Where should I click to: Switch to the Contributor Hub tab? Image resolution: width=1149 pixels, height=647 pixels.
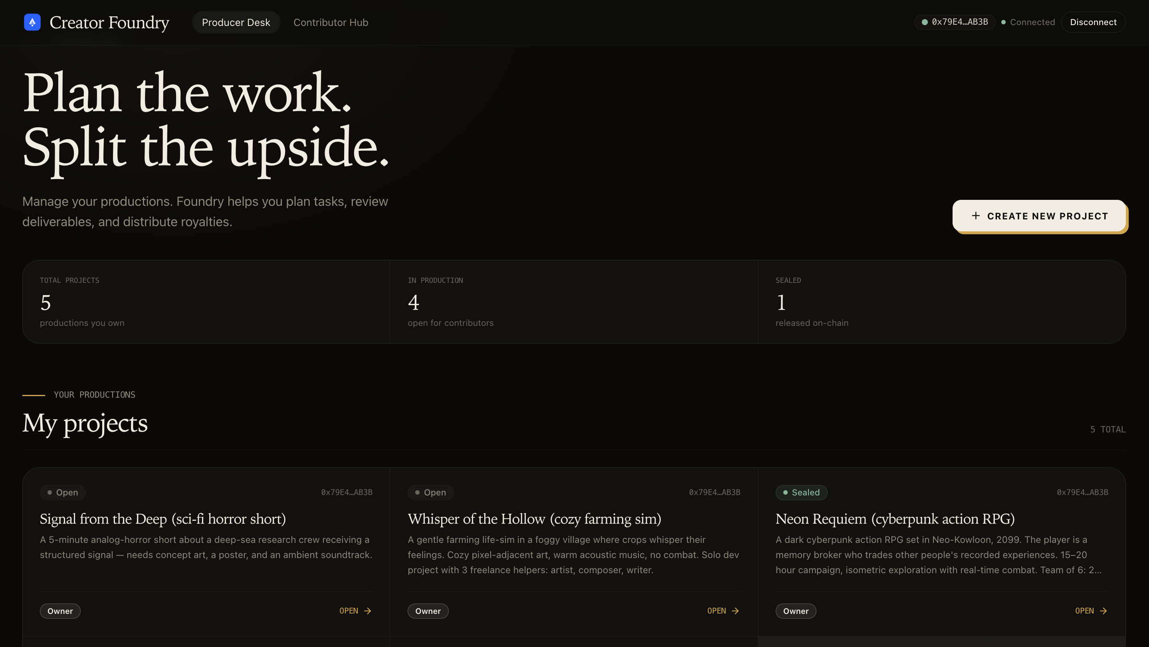(x=331, y=22)
